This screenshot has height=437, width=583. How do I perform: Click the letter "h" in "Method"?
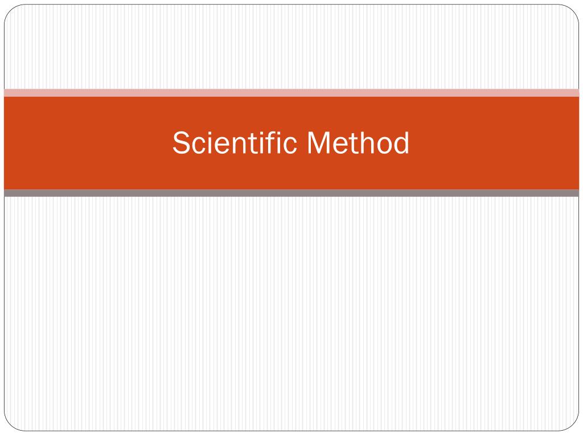[x=367, y=143]
